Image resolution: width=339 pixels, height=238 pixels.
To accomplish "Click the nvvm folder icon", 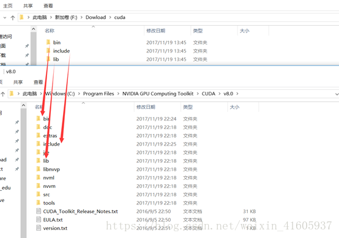I will (x=39, y=185).
